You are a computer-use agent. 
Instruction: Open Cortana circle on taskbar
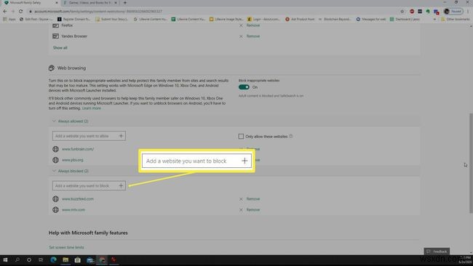[29, 259]
